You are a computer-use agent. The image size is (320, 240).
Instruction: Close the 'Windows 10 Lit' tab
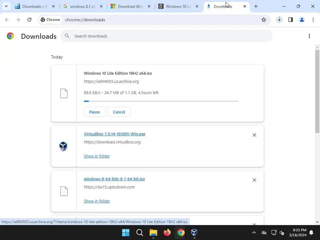pyautogui.click(x=197, y=6)
